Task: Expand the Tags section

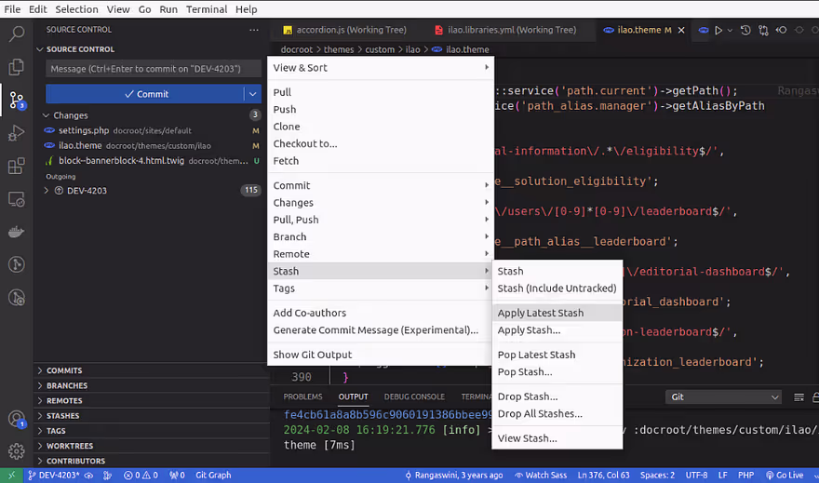Action: (55, 431)
